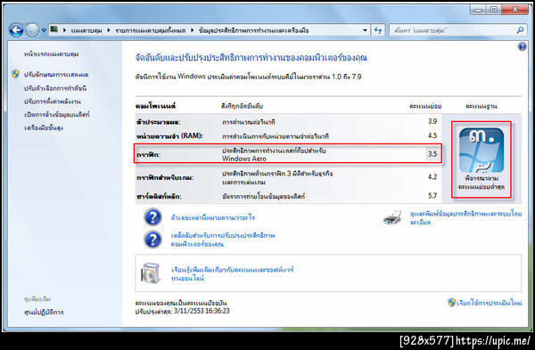The image size is (535, 350).
Task: Click the component column header คอมโพเนนต์
Action: (155, 106)
